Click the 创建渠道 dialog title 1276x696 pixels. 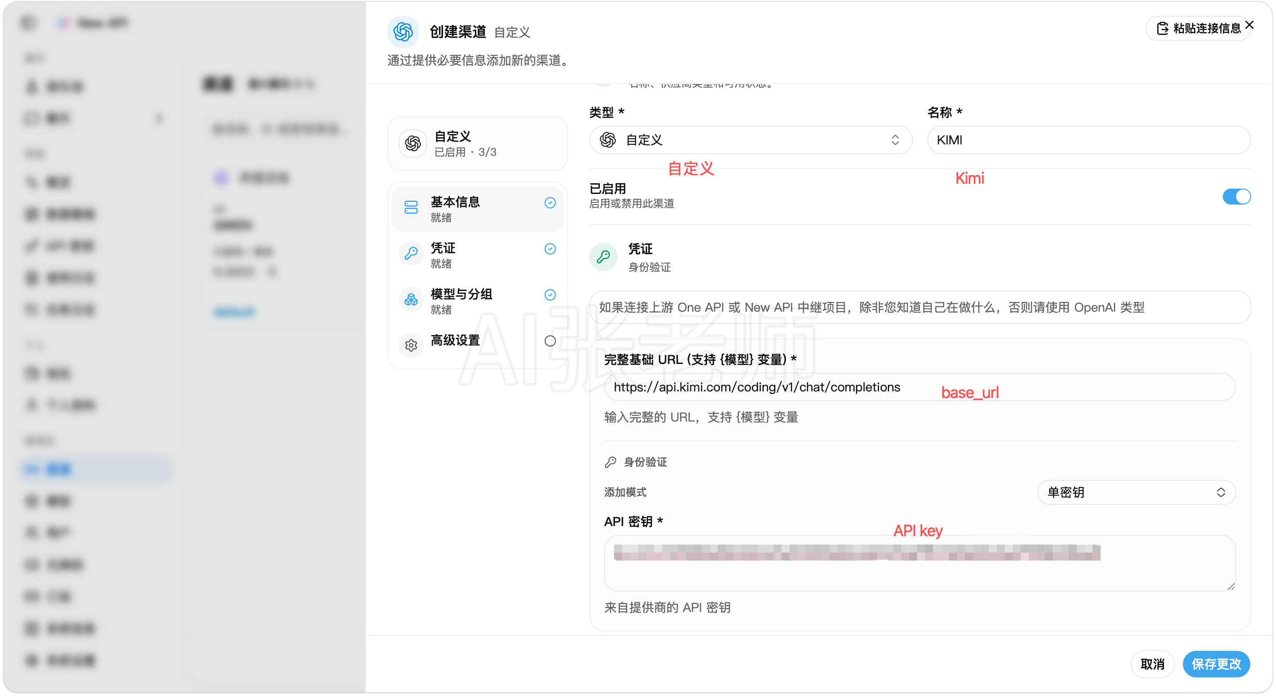(458, 32)
